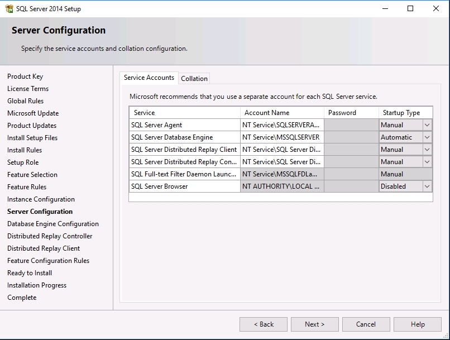Select the SQL Server Distributed Replay Client cell
This screenshot has width=450, height=340.
pyautogui.click(x=185, y=150)
